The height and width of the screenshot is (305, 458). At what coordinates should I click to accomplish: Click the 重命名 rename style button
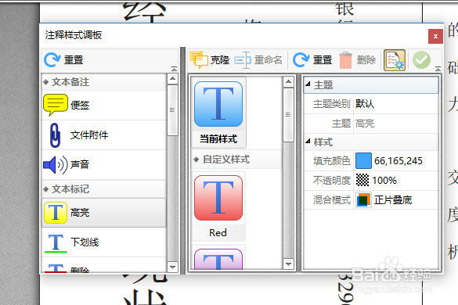click(258, 60)
